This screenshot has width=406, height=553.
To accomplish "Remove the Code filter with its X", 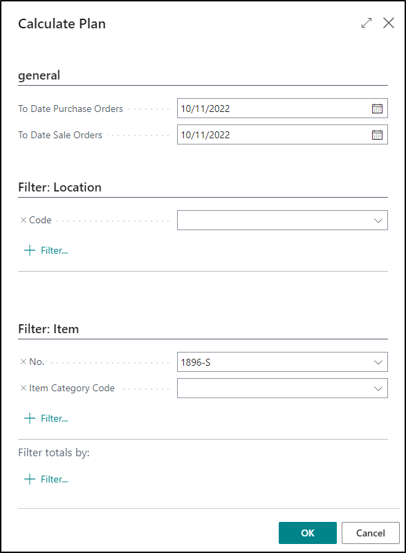I will coord(24,220).
